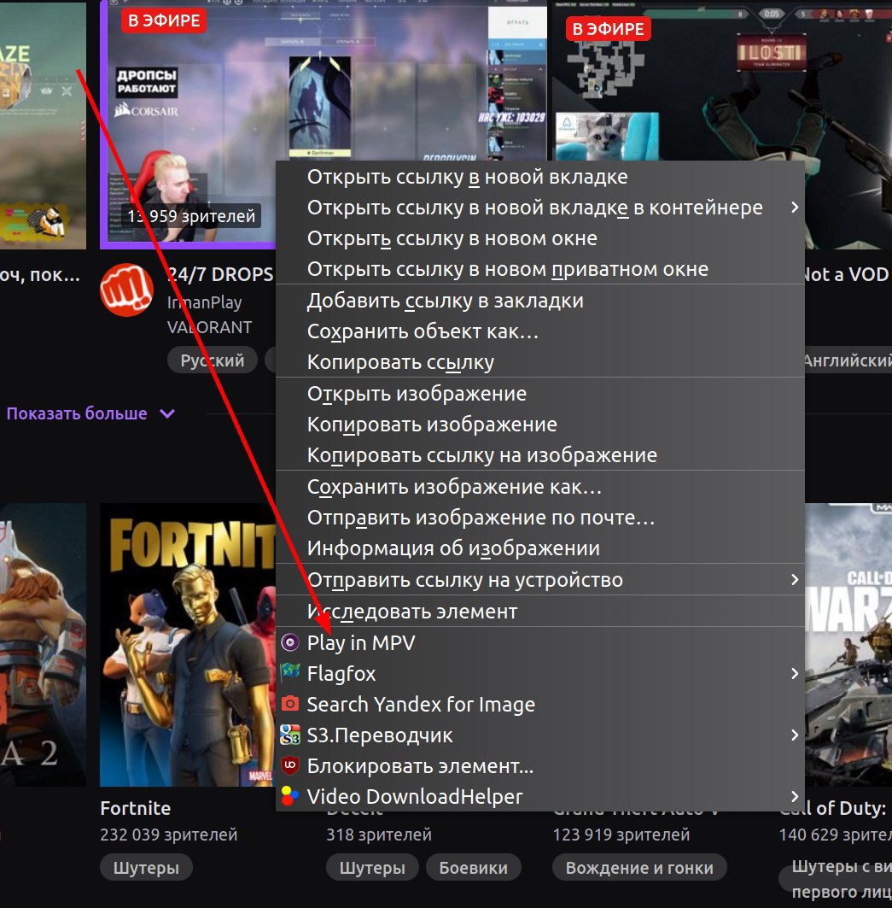Click Английский language tag
The width and height of the screenshot is (892, 908).
848,360
